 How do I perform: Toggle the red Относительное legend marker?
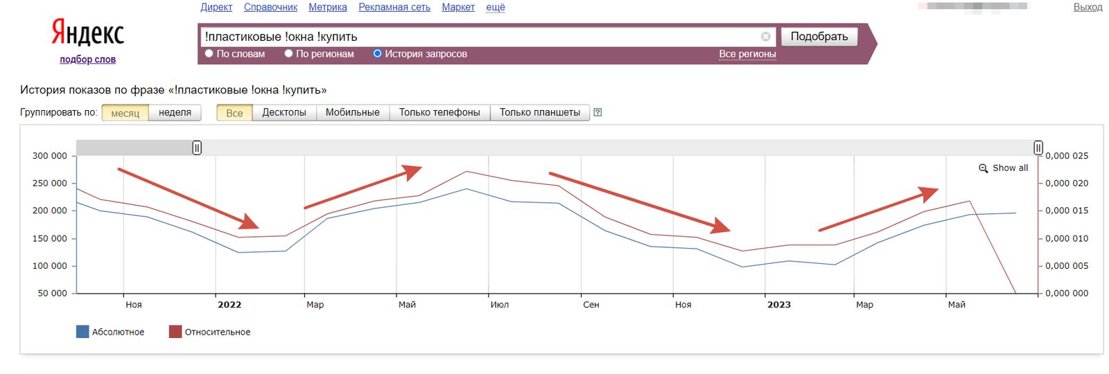[175, 332]
